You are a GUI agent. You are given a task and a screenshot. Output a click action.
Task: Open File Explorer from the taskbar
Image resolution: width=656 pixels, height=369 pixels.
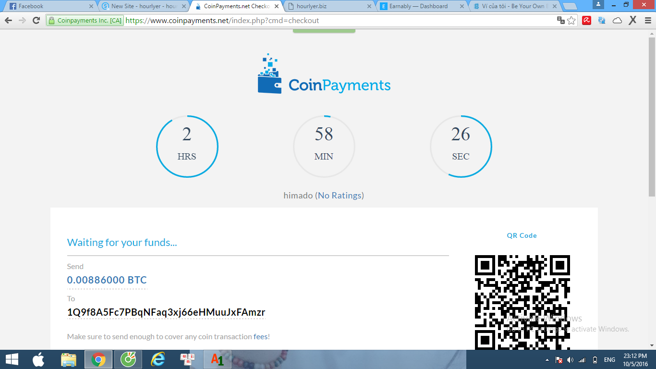pos(69,359)
